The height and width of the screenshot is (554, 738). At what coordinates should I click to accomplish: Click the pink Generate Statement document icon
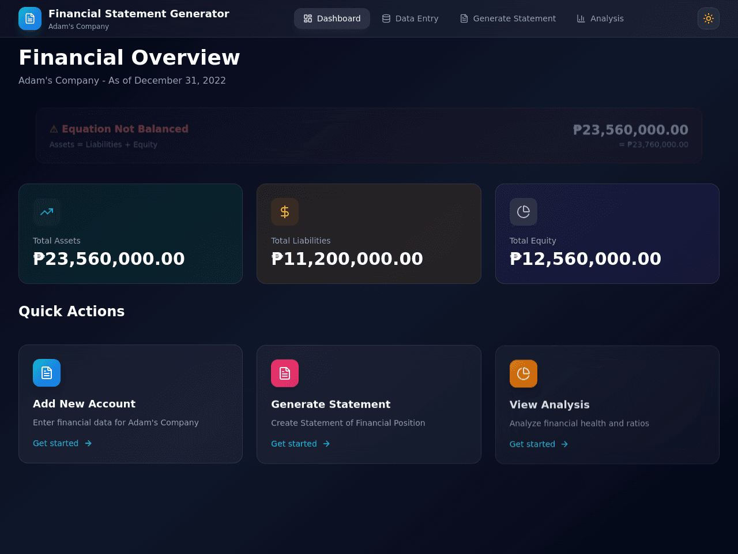click(x=285, y=373)
